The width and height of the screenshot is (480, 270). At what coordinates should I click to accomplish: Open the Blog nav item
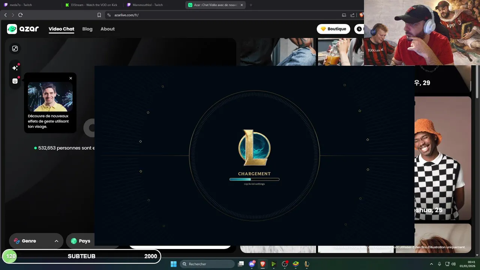pyautogui.click(x=87, y=29)
